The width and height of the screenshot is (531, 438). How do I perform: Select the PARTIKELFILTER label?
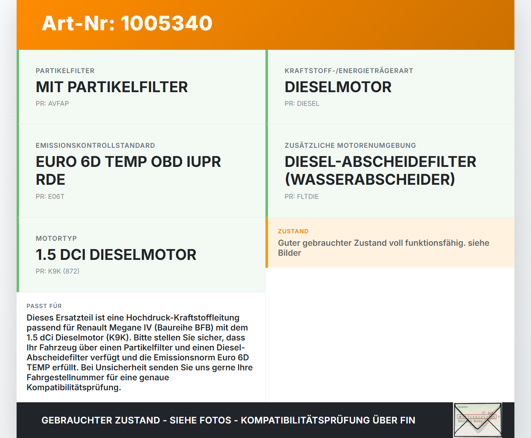pyautogui.click(x=65, y=71)
